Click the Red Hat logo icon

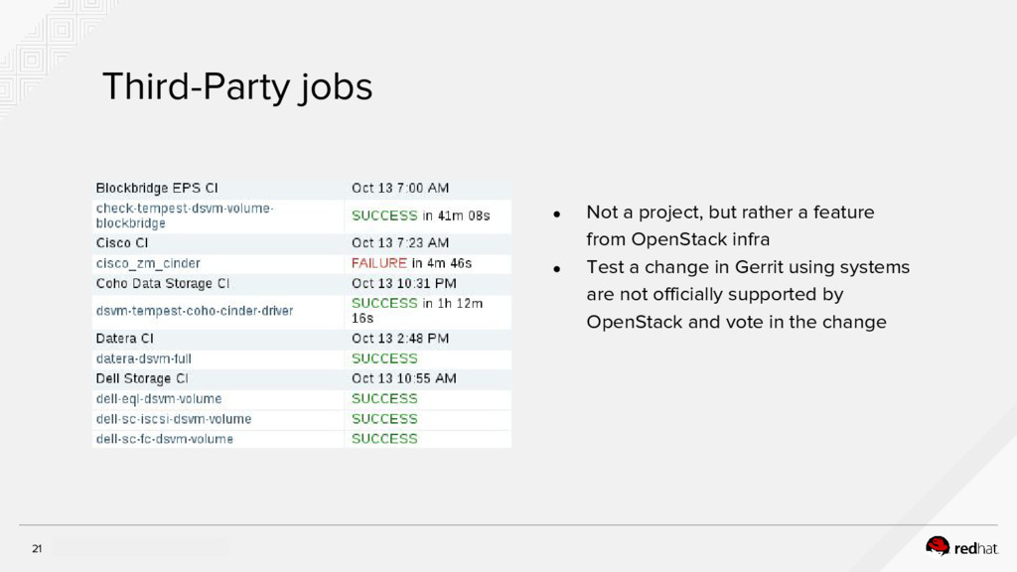coord(938,545)
